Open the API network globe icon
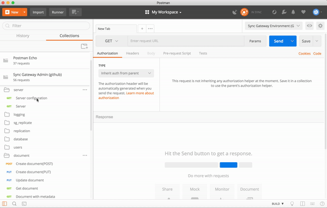The width and height of the screenshot is (327, 208). coord(274,12)
